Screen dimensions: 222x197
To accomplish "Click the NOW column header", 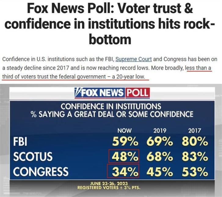I will click(x=124, y=131).
